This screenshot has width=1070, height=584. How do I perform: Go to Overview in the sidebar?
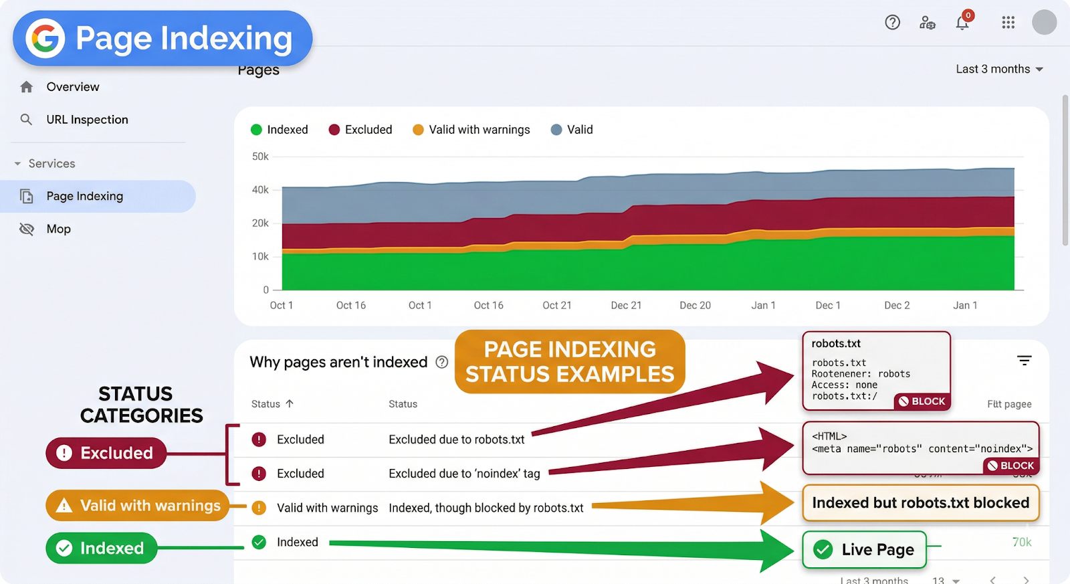point(72,87)
